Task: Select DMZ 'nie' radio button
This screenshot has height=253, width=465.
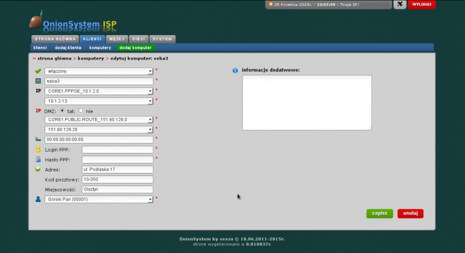Action: click(80, 111)
